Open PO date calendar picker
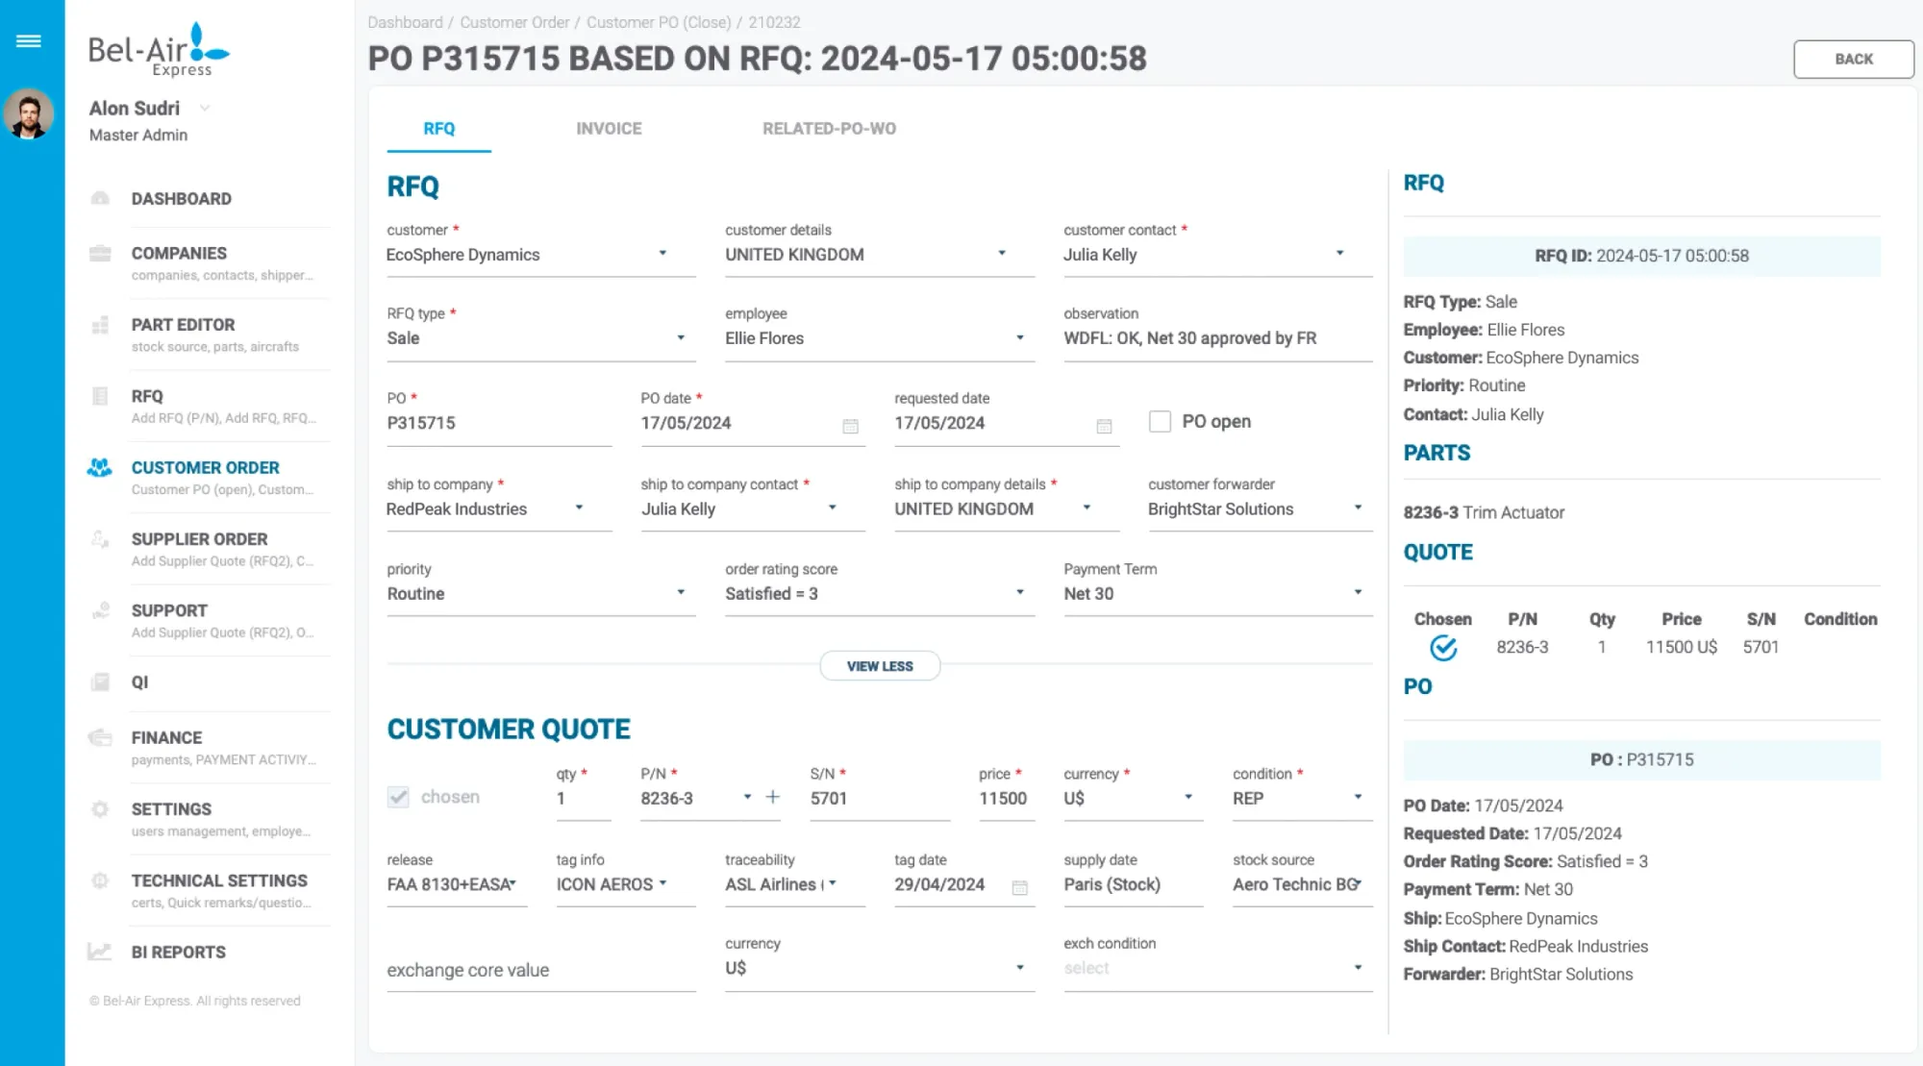The width and height of the screenshot is (1923, 1066). tap(850, 426)
